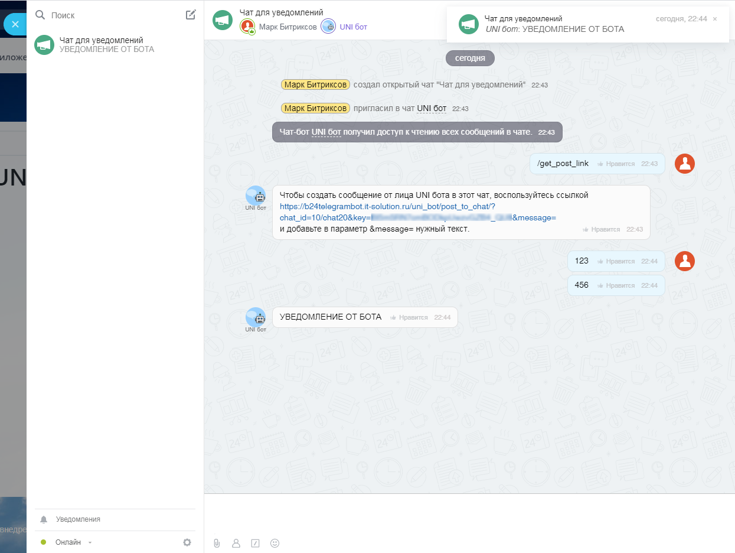Open the b24telegrambot post_to_chat link
This screenshot has width=735, height=553.
[x=387, y=207]
